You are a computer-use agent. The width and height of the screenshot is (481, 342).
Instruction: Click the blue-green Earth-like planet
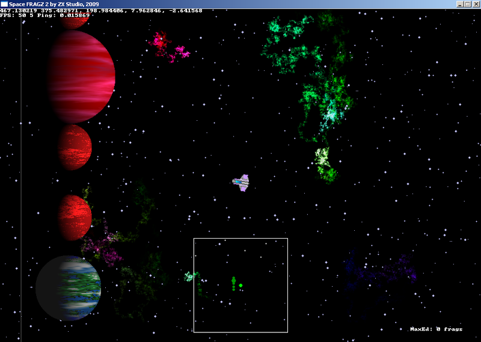69,288
